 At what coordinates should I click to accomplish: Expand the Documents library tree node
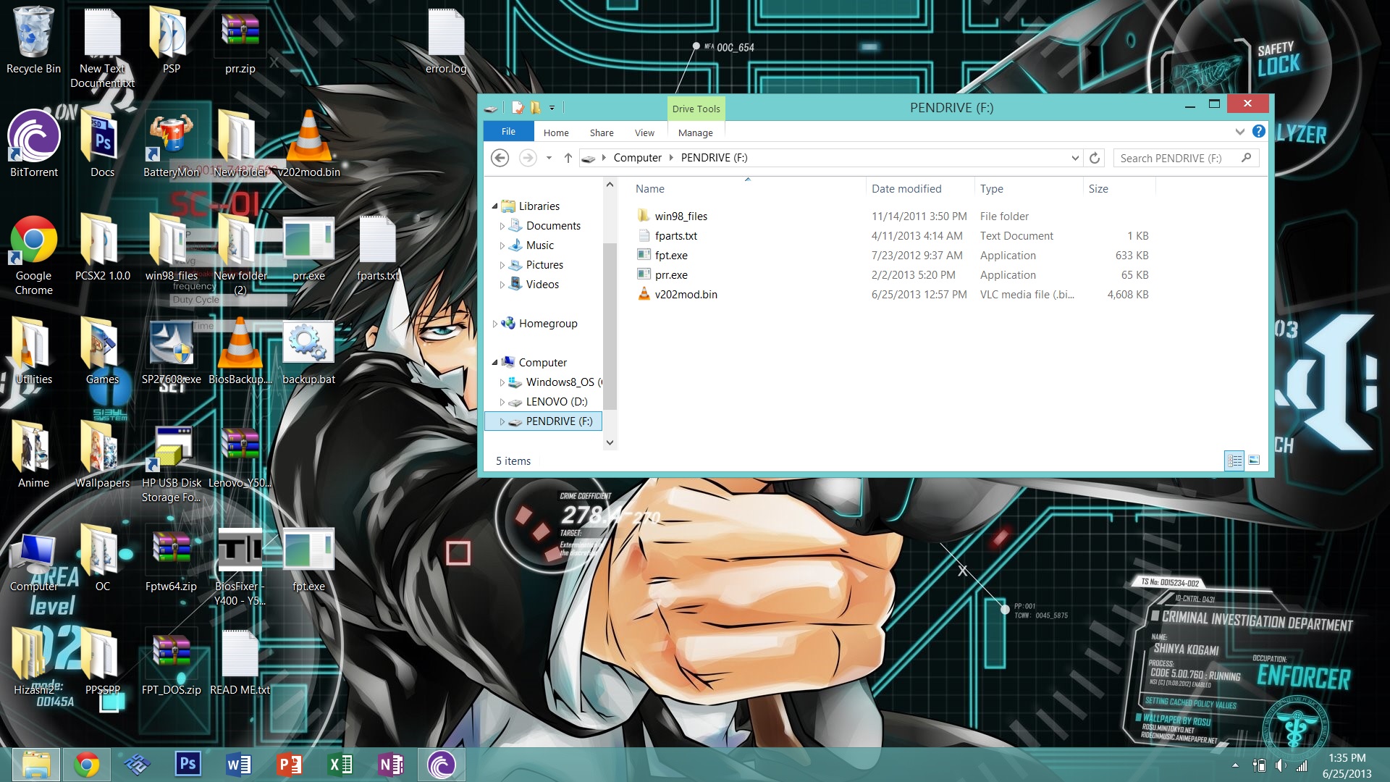(502, 226)
